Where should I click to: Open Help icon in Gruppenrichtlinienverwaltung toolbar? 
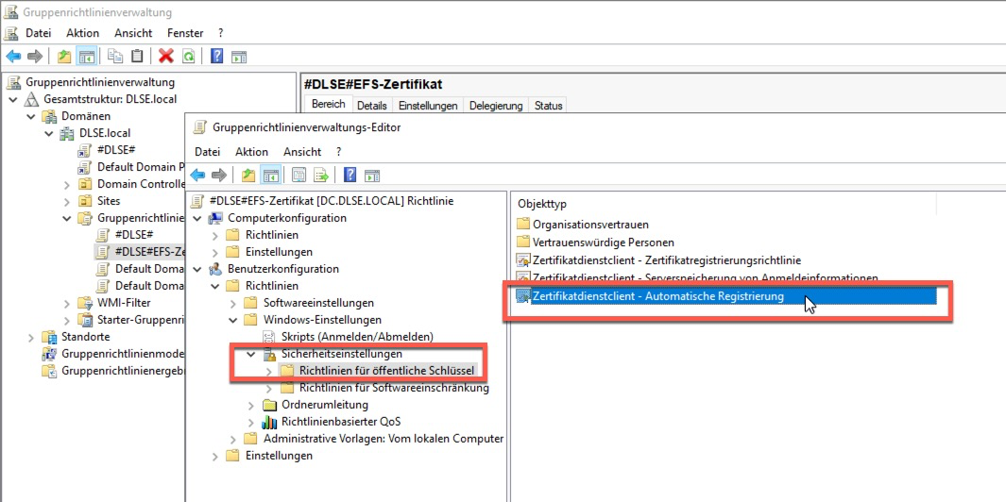click(217, 57)
